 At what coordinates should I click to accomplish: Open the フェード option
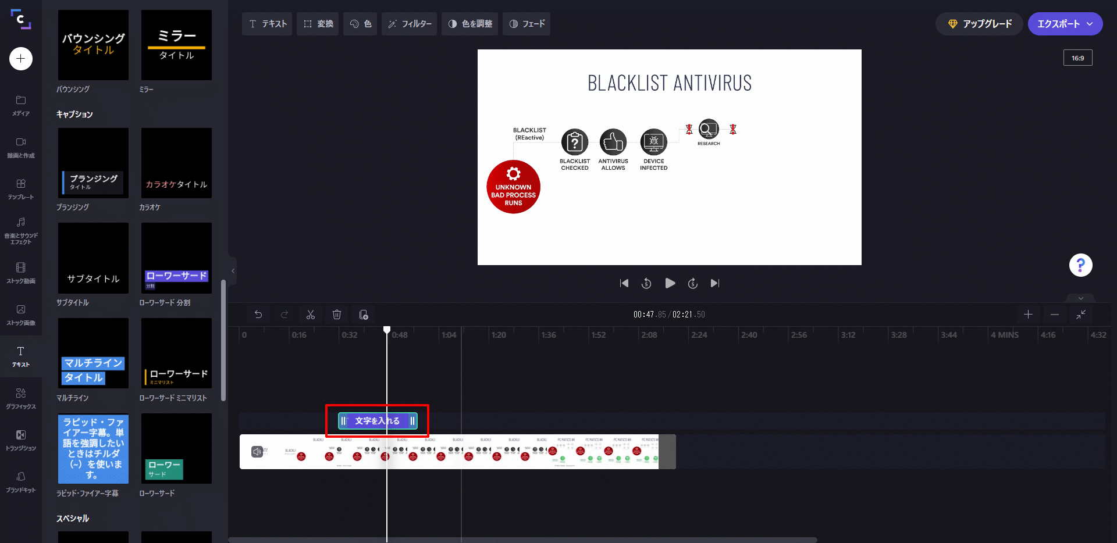[x=527, y=24]
